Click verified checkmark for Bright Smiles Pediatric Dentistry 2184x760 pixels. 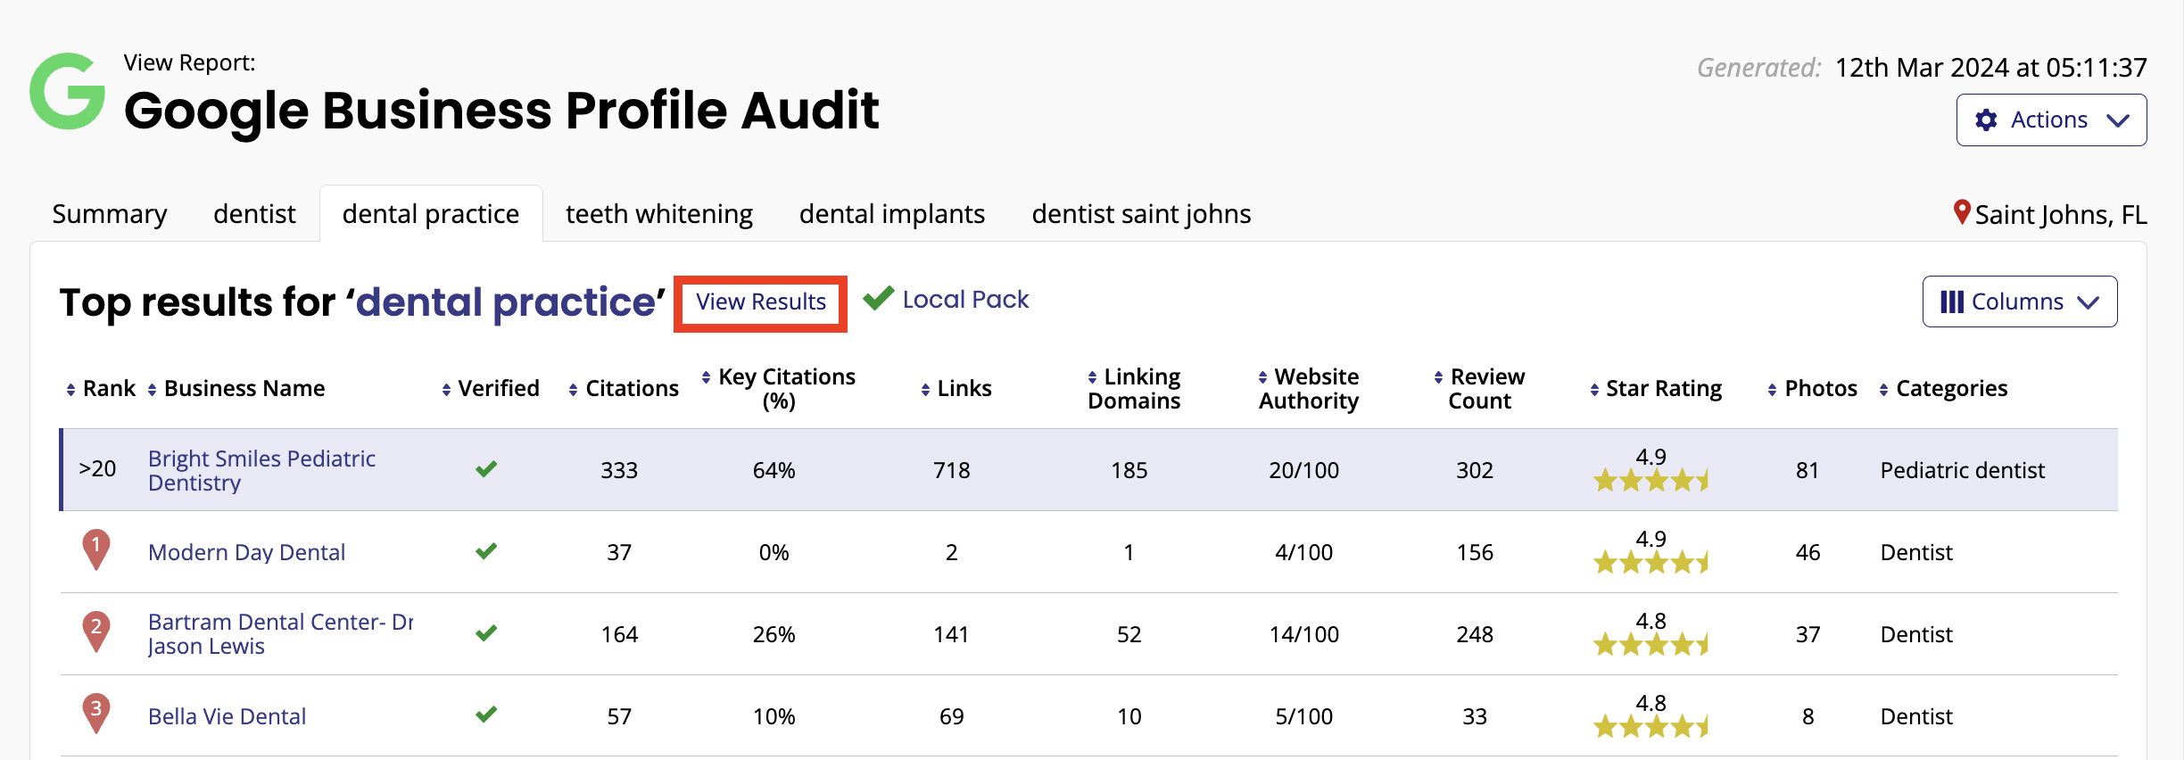486,469
